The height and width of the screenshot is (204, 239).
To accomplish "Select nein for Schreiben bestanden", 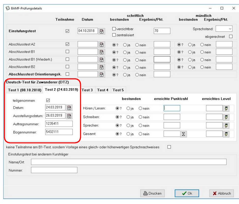I will [140, 117].
